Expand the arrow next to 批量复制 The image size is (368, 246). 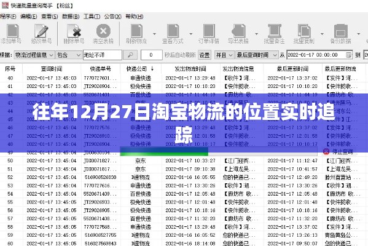[x=322, y=34]
